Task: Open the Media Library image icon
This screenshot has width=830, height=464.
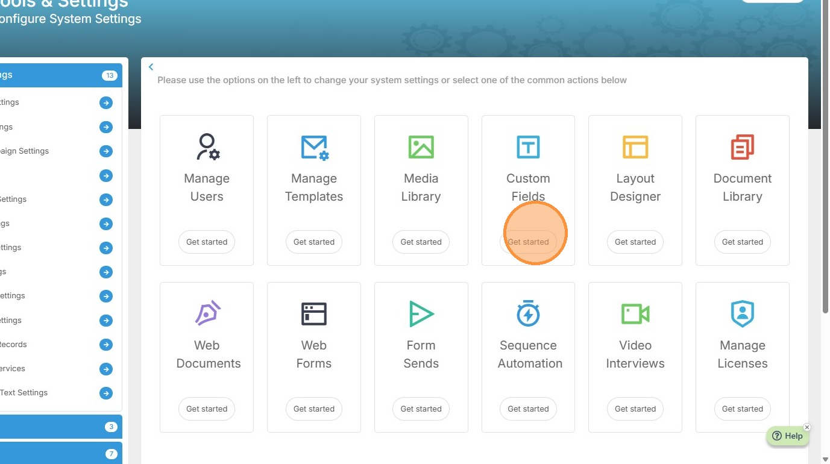Action: pos(421,146)
